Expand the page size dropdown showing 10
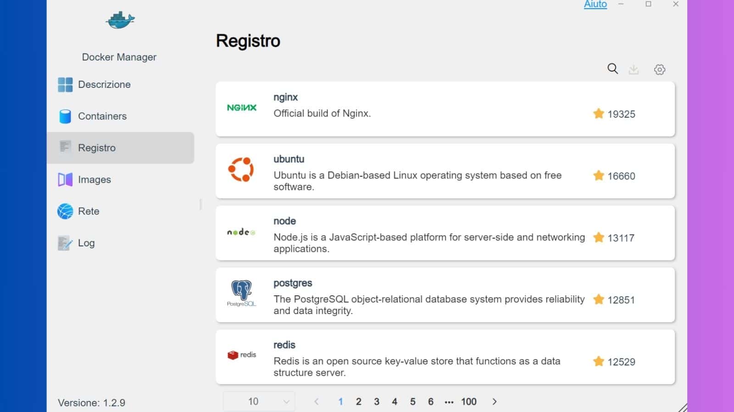The image size is (734, 412). [259, 401]
